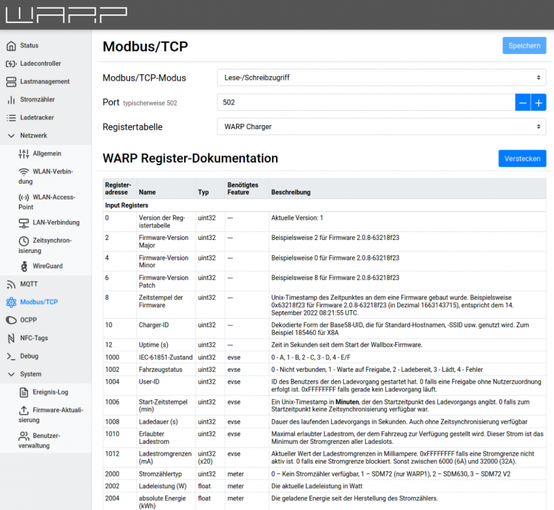Image resolution: width=554 pixels, height=510 pixels.
Task: Click the Port input field
Action: [366, 103]
